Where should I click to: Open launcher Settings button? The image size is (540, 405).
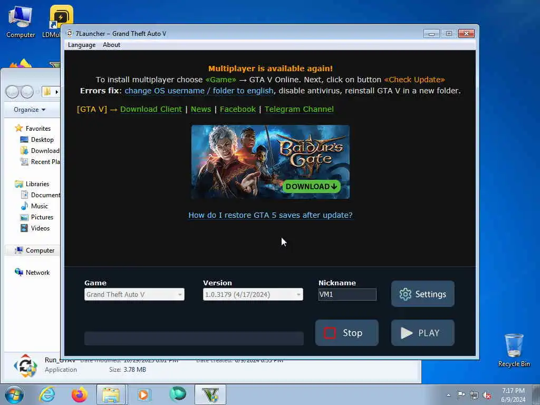click(422, 294)
